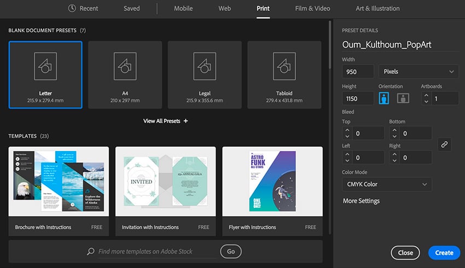Click the Find more templates search field
465x268 pixels.
[158, 252]
